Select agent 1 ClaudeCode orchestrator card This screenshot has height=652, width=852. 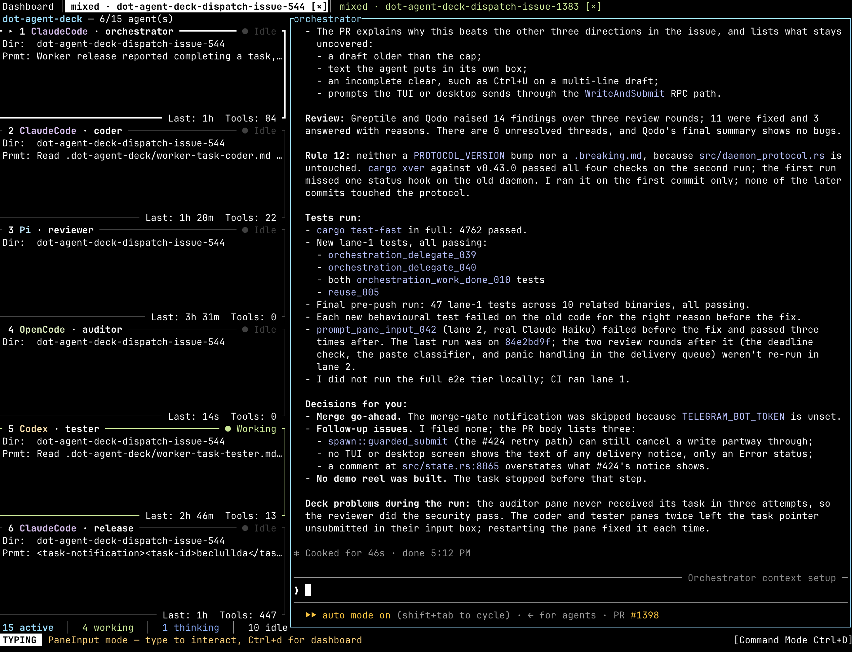coord(142,75)
